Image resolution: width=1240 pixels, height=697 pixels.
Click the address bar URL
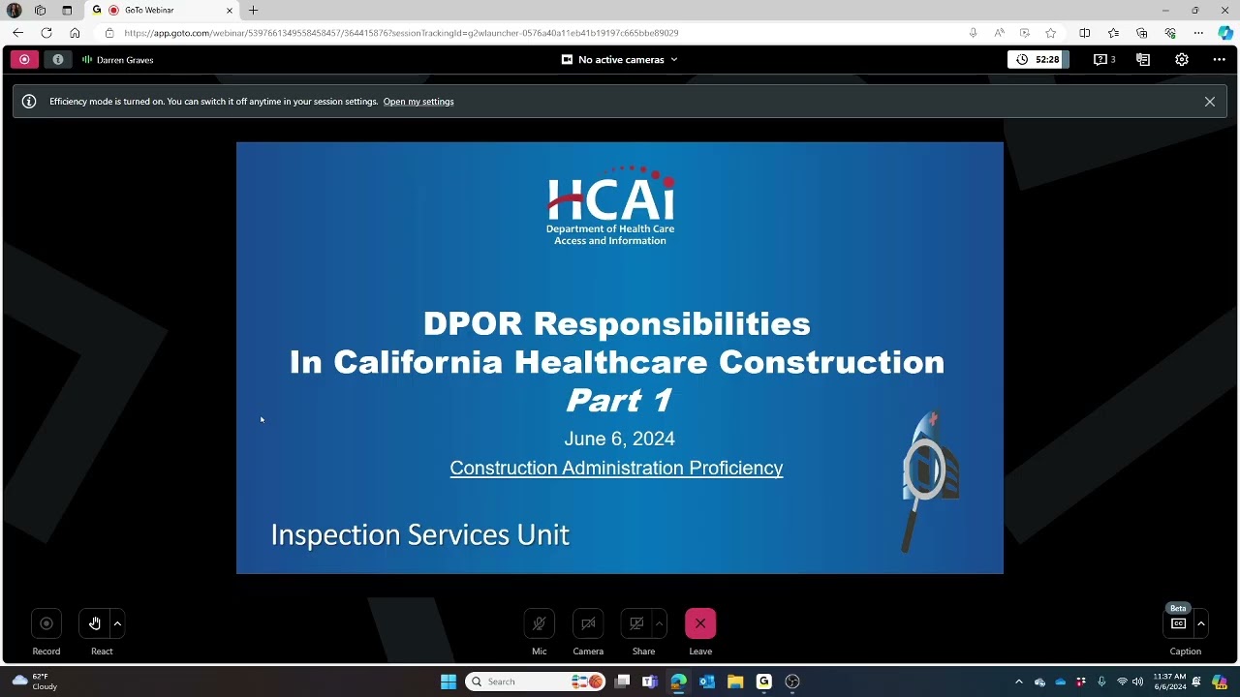(401, 33)
